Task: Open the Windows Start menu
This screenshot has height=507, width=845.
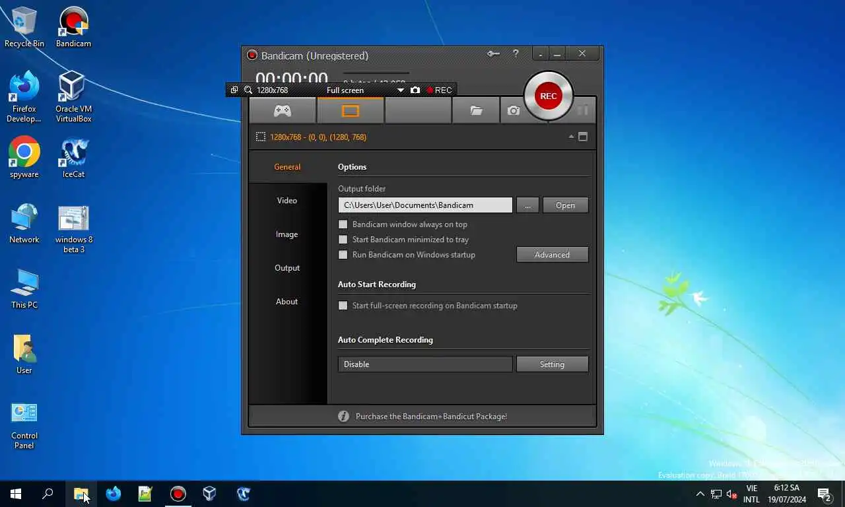Action: pos(16,494)
